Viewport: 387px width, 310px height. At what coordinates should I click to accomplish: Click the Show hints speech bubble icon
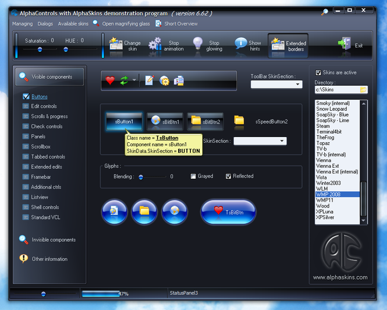(x=241, y=43)
